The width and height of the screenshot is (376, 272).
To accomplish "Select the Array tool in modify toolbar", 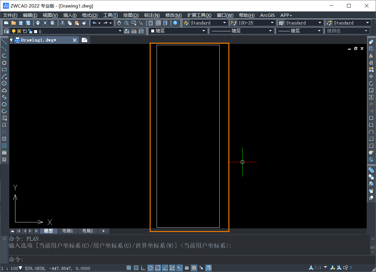I will click(x=371, y=70).
